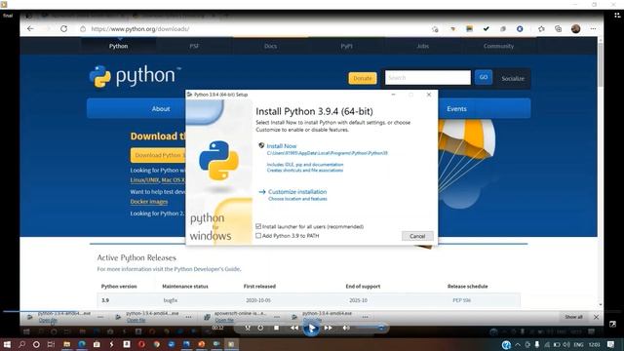Open the browser three-dot settings menu
Screen dimensions: 624x351
(x=593, y=28)
